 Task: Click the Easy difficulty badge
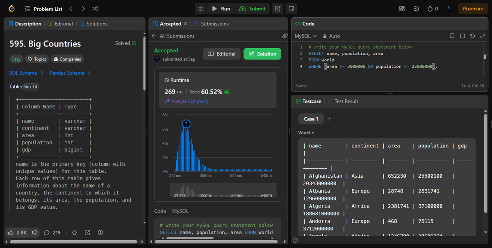point(16,59)
